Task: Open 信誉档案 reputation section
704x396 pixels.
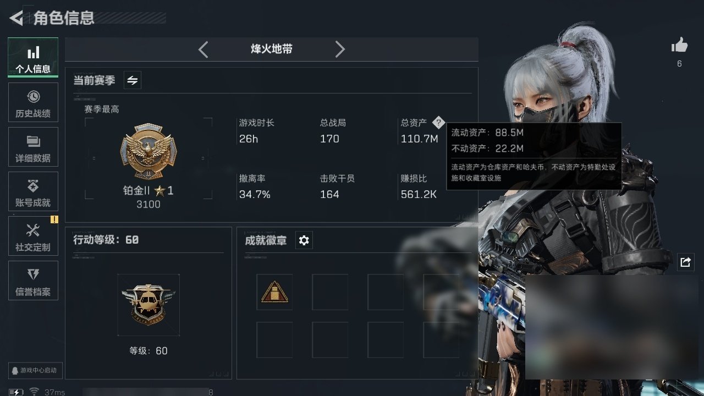Action: pos(33,281)
